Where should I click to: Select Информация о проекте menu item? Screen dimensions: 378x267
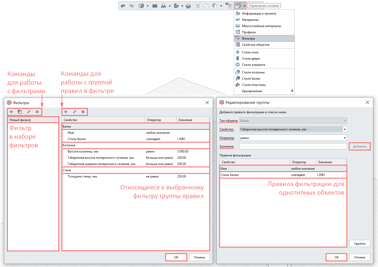point(264,14)
